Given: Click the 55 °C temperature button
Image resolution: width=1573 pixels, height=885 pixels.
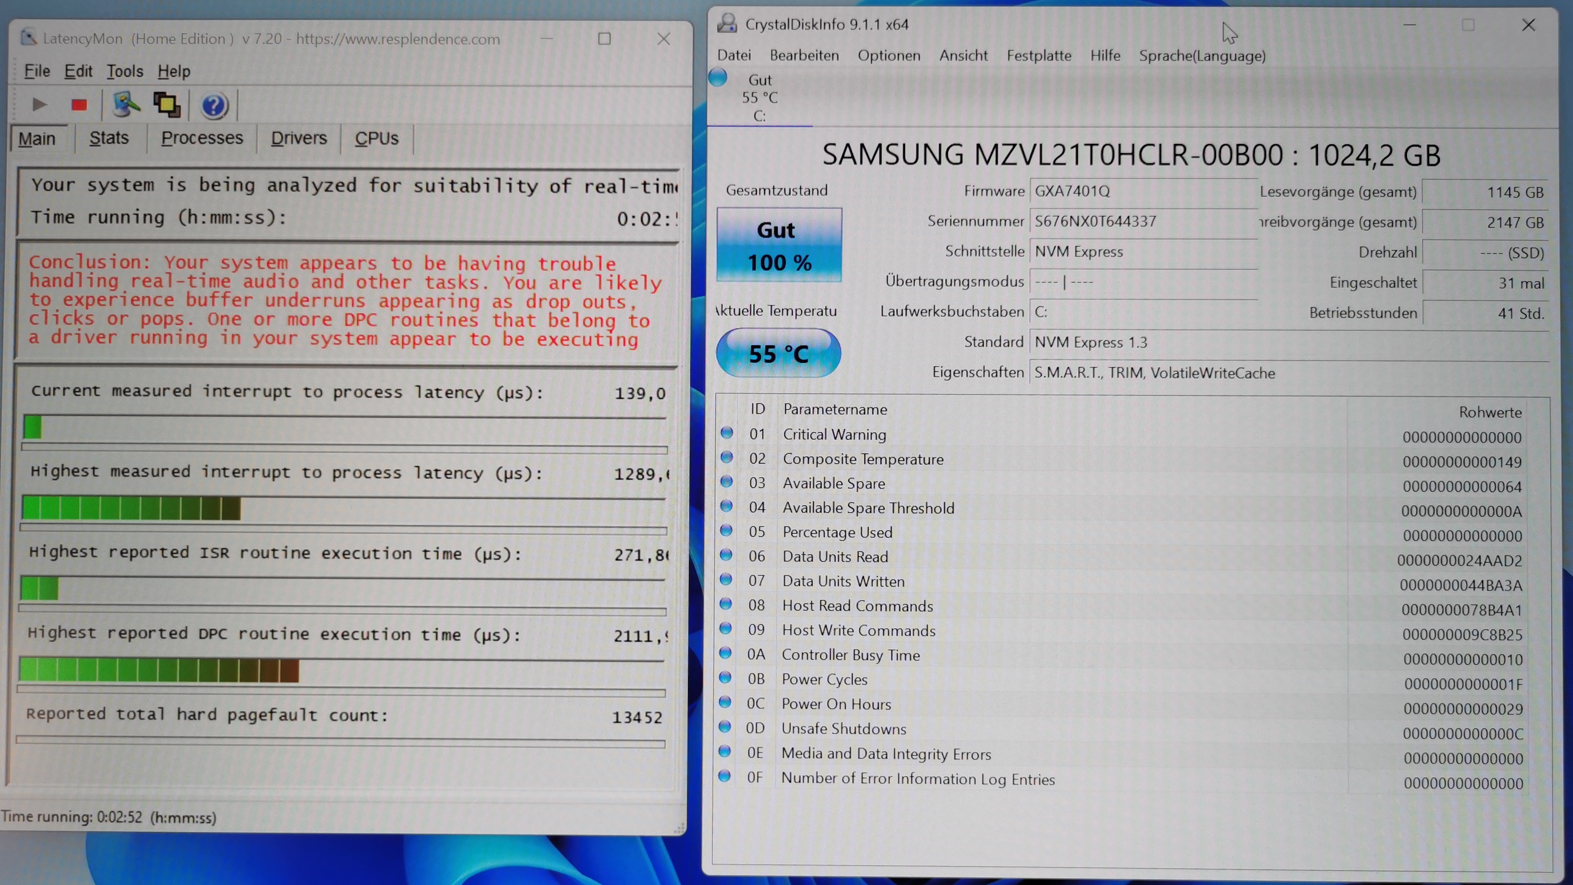Looking at the screenshot, I should click(x=778, y=353).
